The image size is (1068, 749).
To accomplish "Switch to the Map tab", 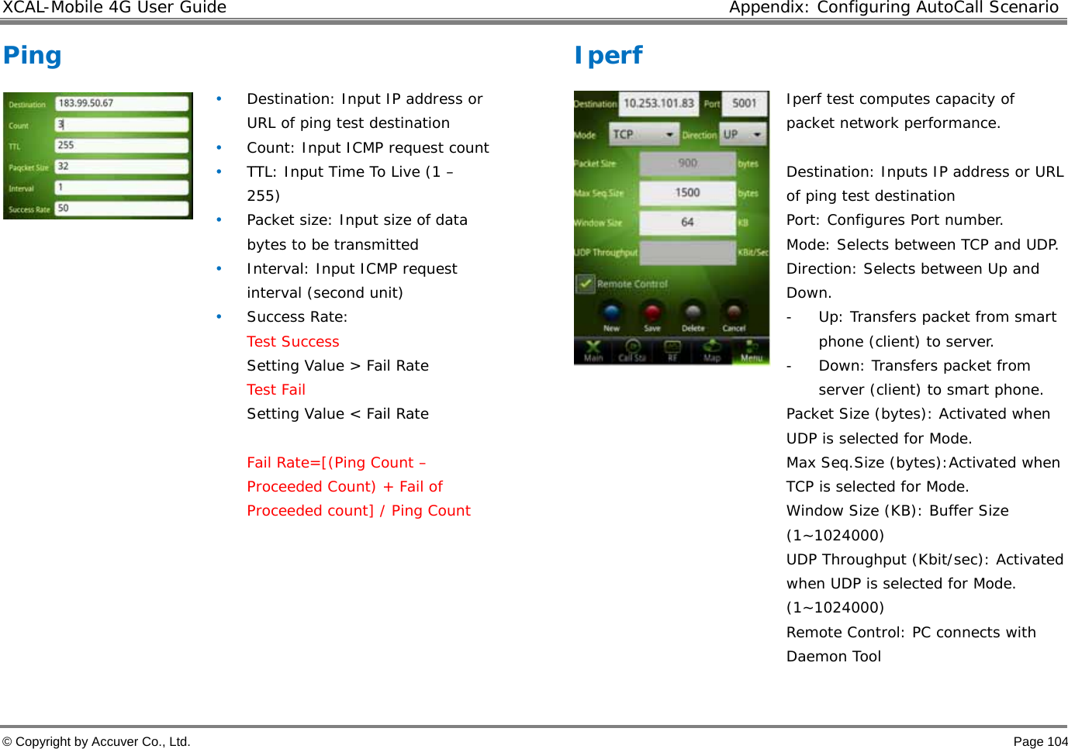I will (712, 351).
